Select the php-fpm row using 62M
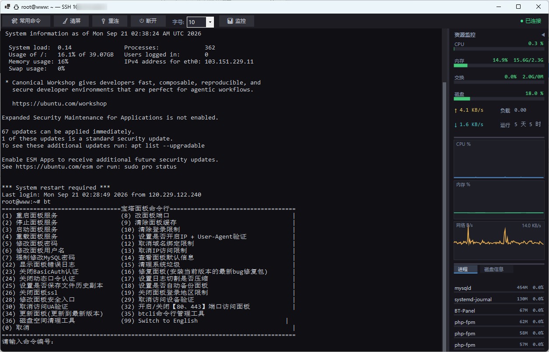 (x=499, y=322)
